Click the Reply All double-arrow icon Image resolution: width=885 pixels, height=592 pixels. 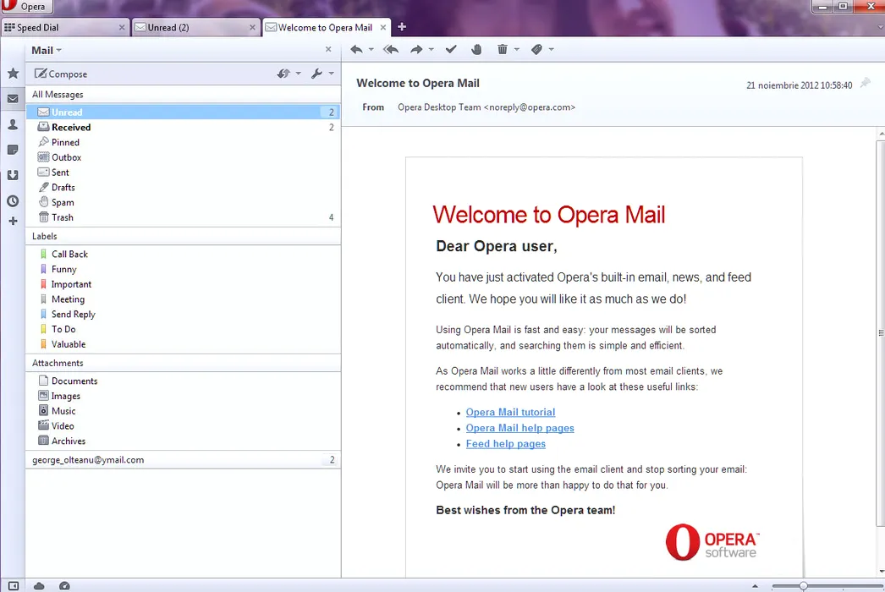(391, 50)
